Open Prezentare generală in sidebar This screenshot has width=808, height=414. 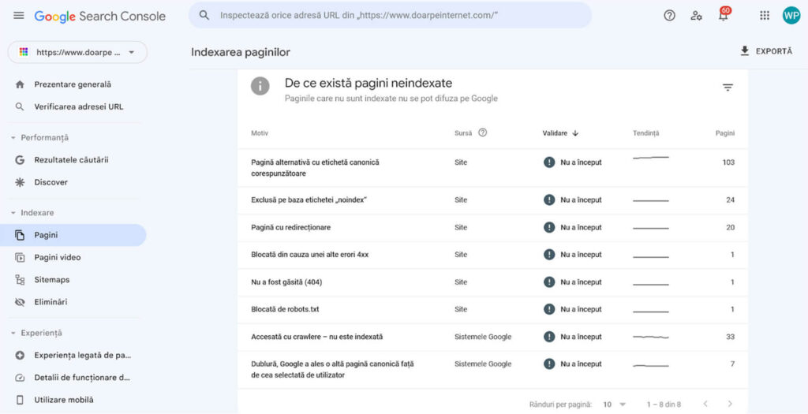coord(73,84)
